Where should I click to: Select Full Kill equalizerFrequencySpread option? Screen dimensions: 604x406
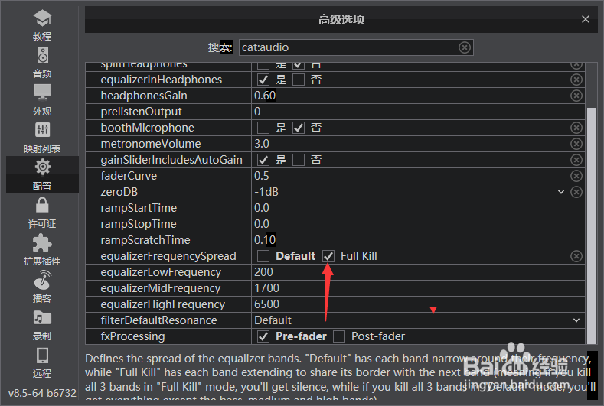click(328, 256)
